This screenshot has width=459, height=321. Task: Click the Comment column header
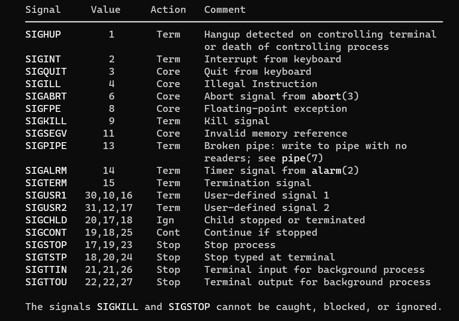(225, 10)
